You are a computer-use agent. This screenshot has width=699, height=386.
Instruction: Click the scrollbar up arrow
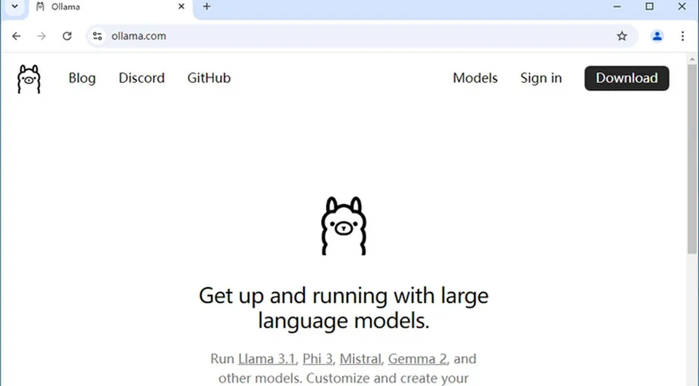pos(692,59)
